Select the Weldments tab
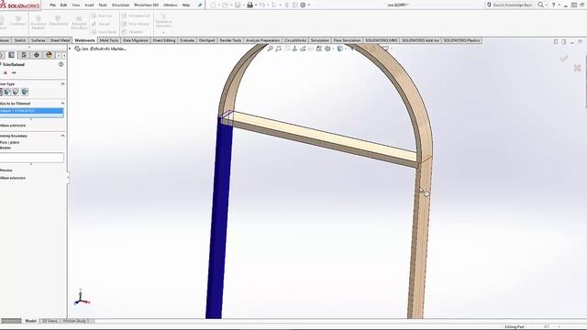This screenshot has width=587, height=330. (84, 40)
